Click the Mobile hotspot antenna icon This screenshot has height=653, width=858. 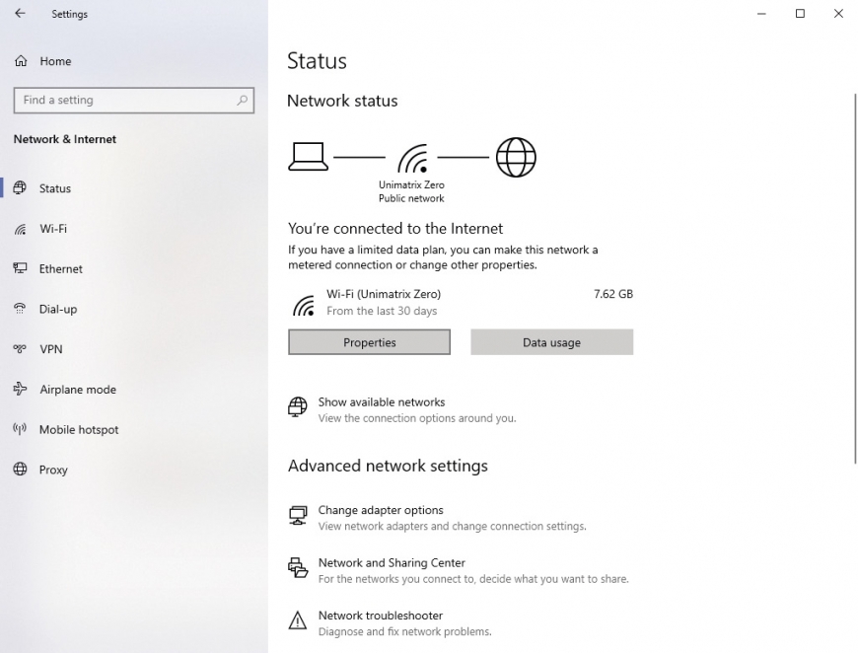(x=20, y=429)
